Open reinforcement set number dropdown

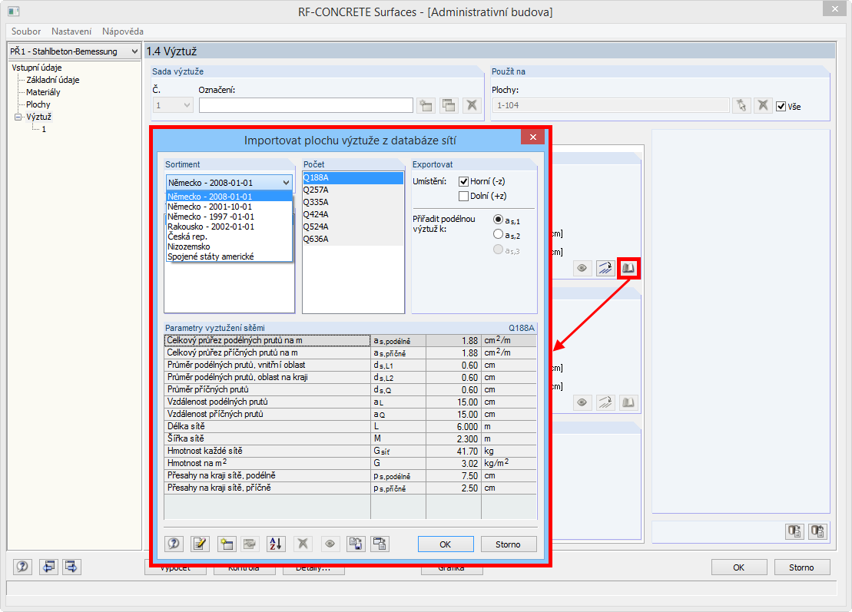point(173,105)
